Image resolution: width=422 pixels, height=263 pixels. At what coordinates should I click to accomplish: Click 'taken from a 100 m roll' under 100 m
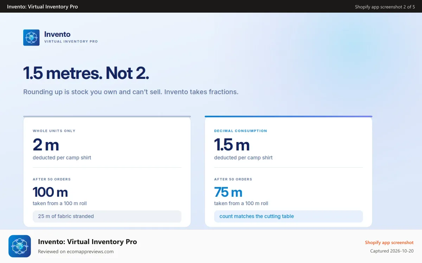[x=60, y=203]
